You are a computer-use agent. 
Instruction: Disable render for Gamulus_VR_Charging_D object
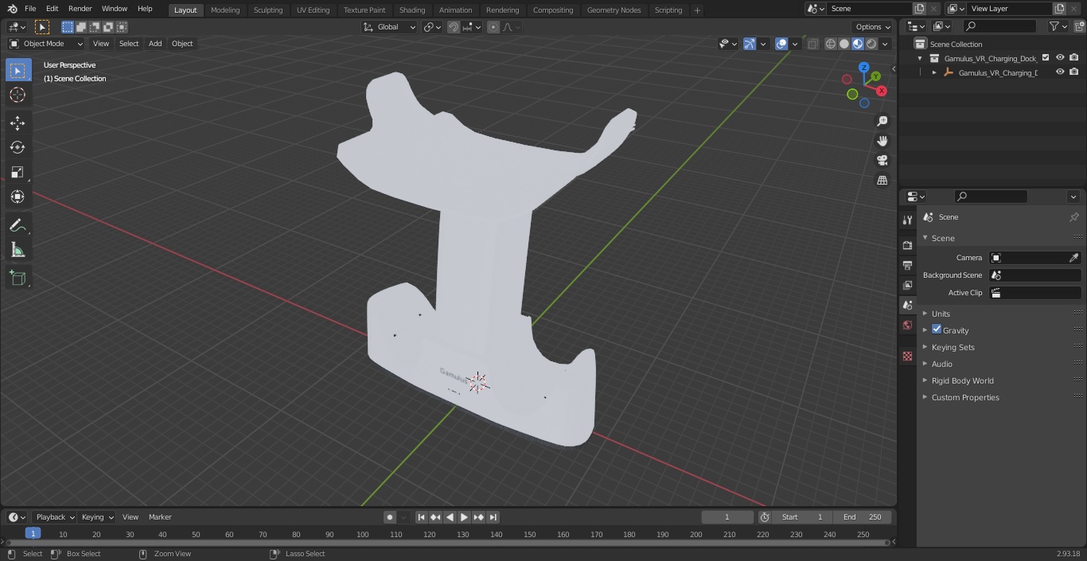tap(1074, 72)
